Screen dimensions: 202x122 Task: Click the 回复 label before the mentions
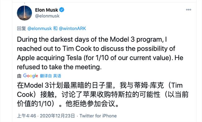coord(21,28)
